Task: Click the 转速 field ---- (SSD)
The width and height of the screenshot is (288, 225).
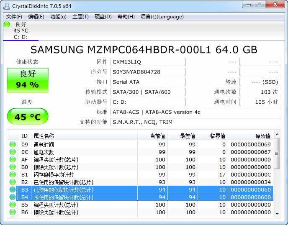Action: tap(260, 82)
